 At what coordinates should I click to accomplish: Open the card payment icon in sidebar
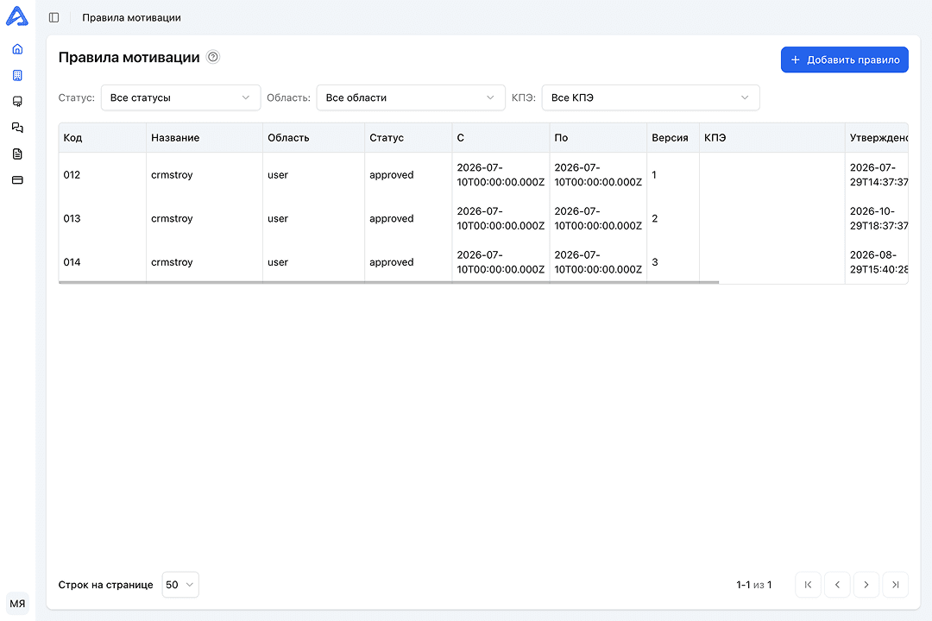pyautogui.click(x=17, y=180)
